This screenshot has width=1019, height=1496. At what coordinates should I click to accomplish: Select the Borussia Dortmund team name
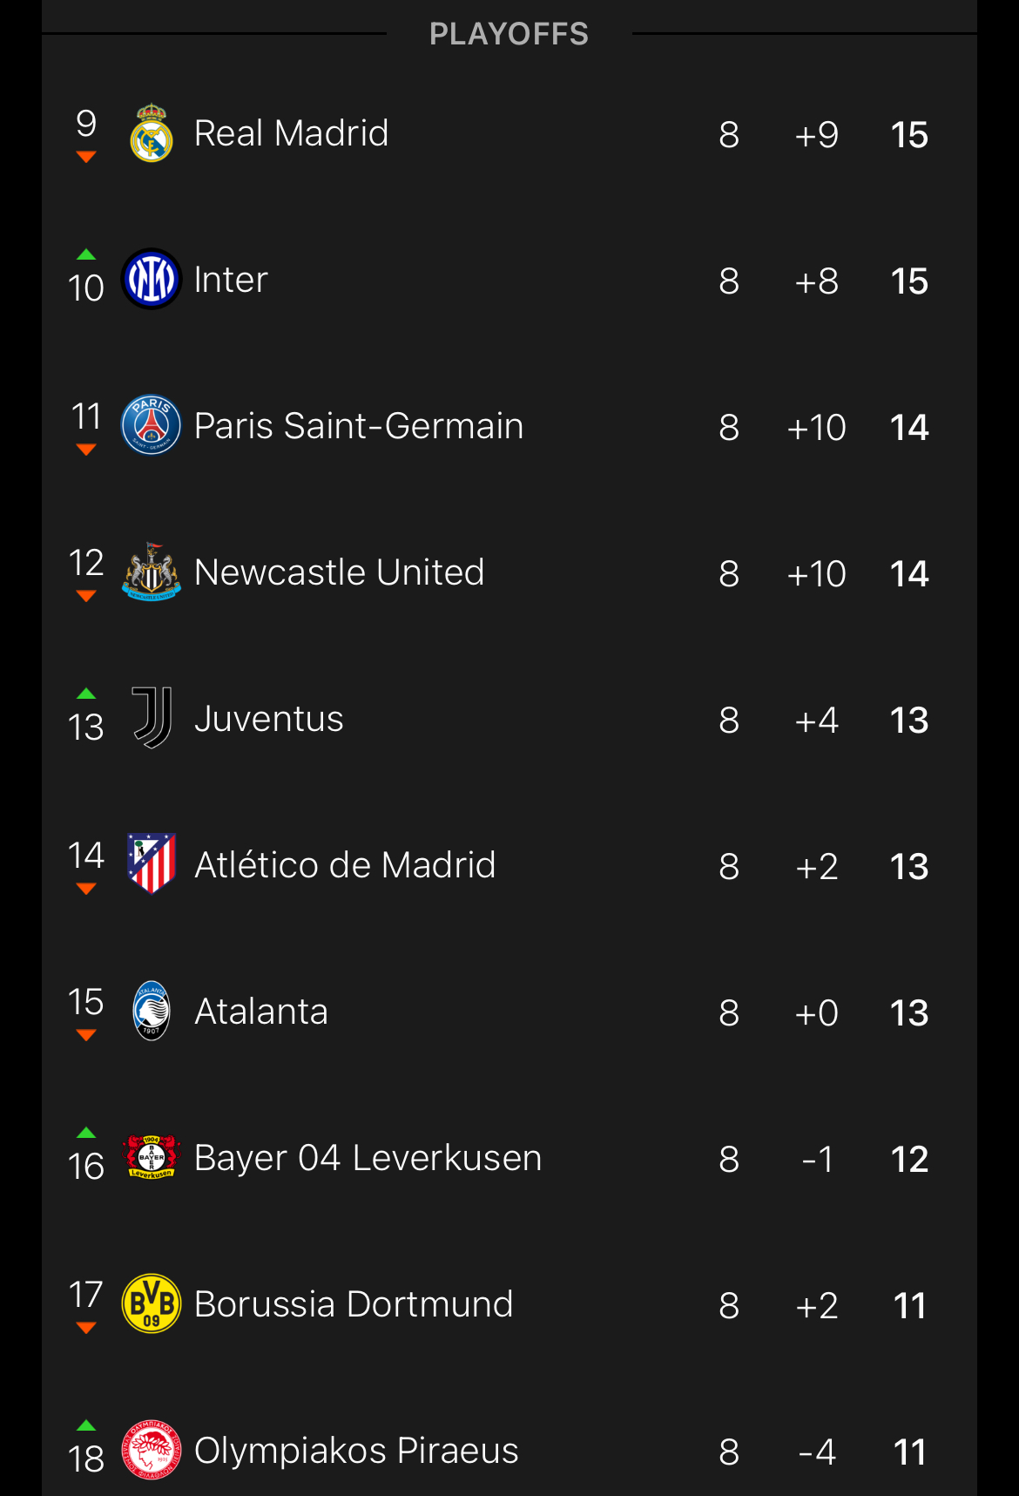[x=353, y=1304]
